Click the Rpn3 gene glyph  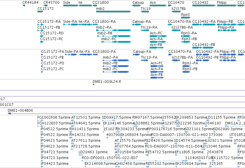pos(186,17)
